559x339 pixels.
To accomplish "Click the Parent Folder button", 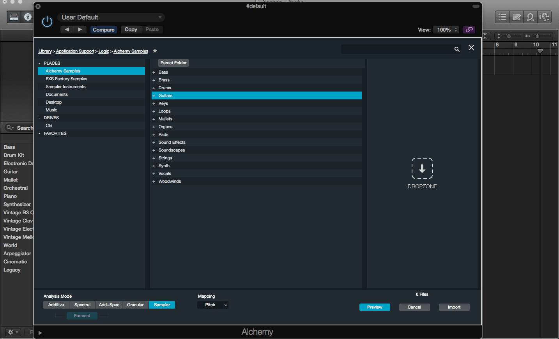I will (173, 63).
